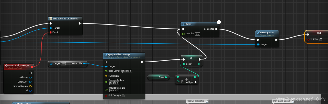Click the Delay node title
This screenshot has width=328, height=104.
[188, 24]
